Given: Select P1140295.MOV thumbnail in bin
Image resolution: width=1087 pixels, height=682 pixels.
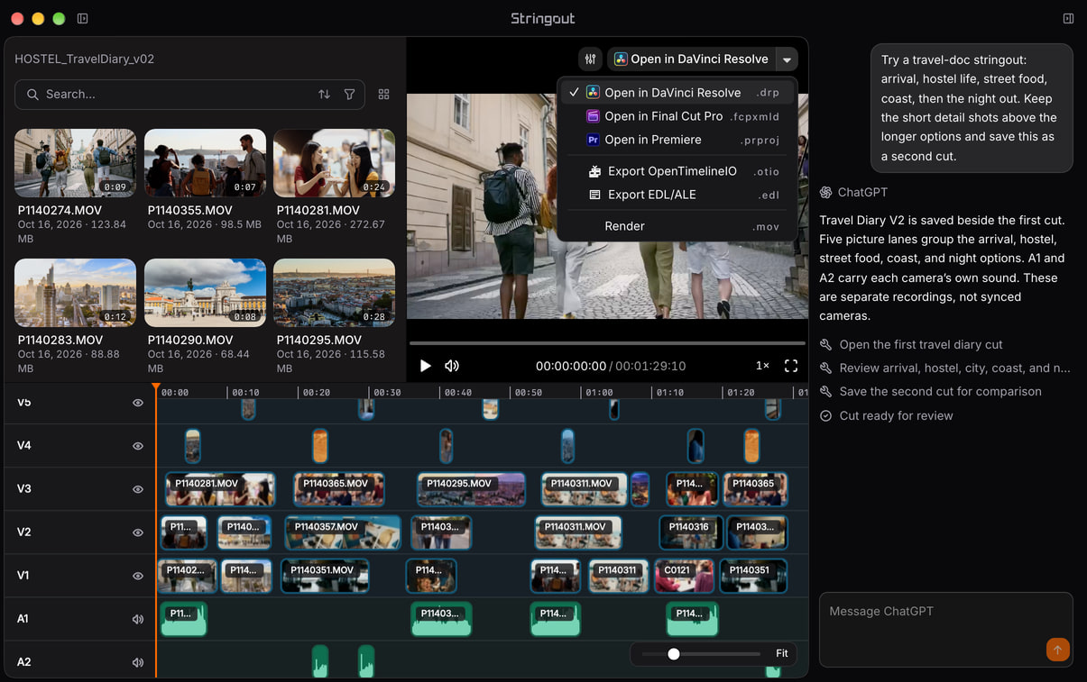Looking at the screenshot, I should click(x=334, y=293).
